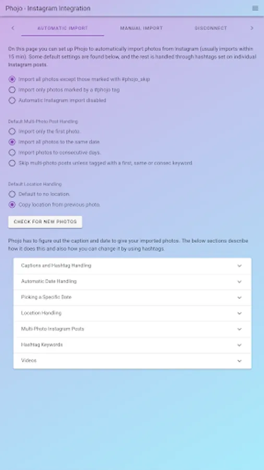The height and width of the screenshot is (470, 264).
Task: Expand Picking a Specific Date panel
Action: tap(133, 297)
